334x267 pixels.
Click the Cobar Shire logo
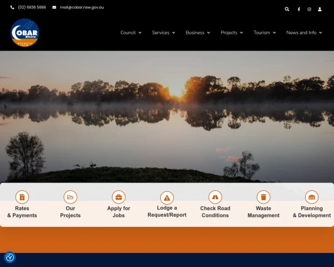click(25, 33)
